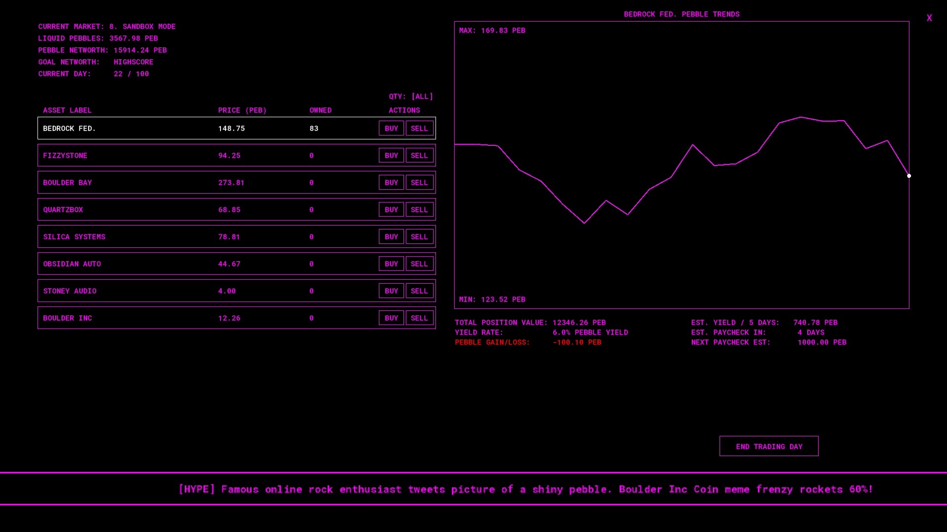This screenshot has width=947, height=532.
Task: Select the Boulder Inc row label
Action: pos(68,318)
